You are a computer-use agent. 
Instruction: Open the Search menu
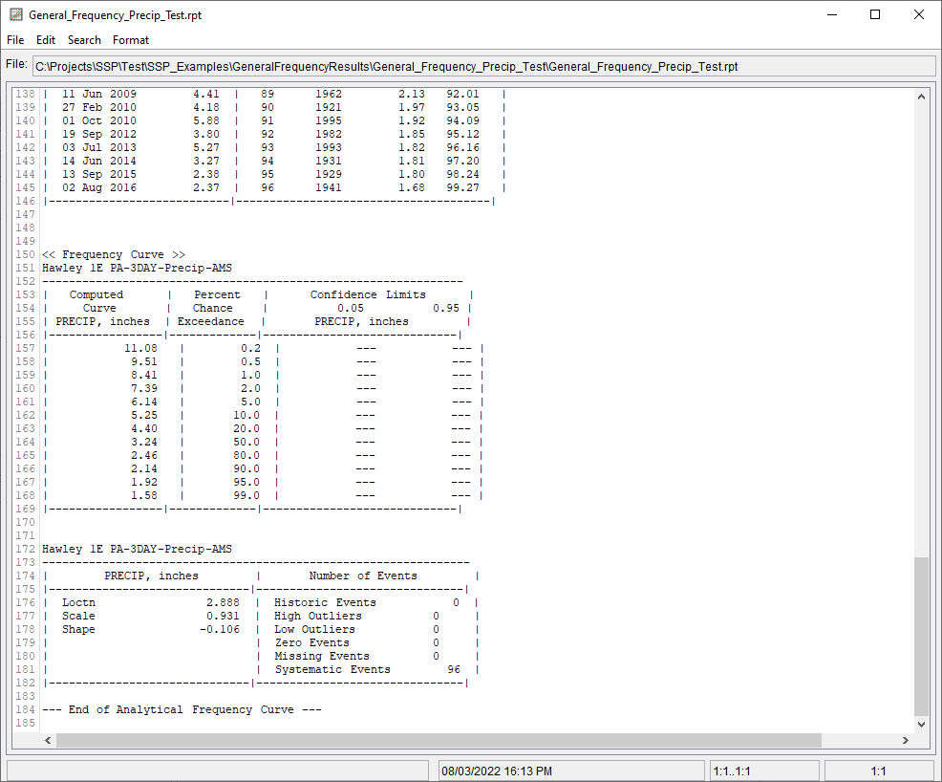tap(84, 40)
